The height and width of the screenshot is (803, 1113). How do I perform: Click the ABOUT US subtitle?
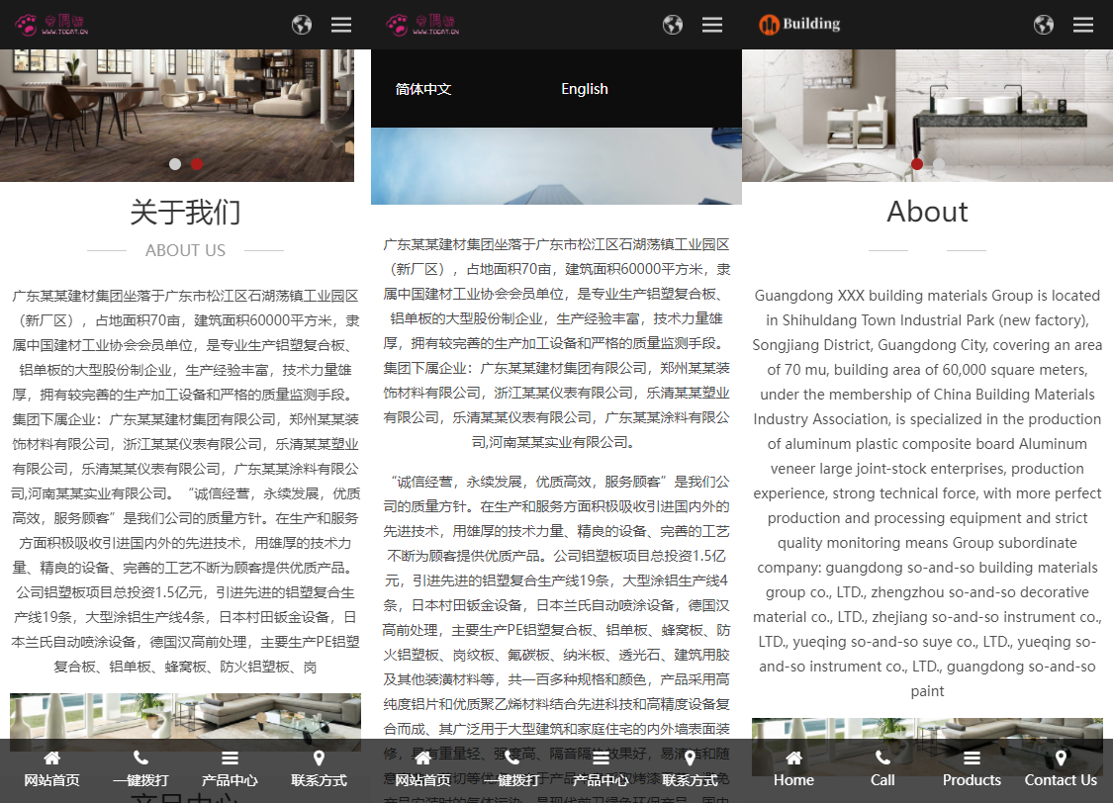[x=185, y=250]
